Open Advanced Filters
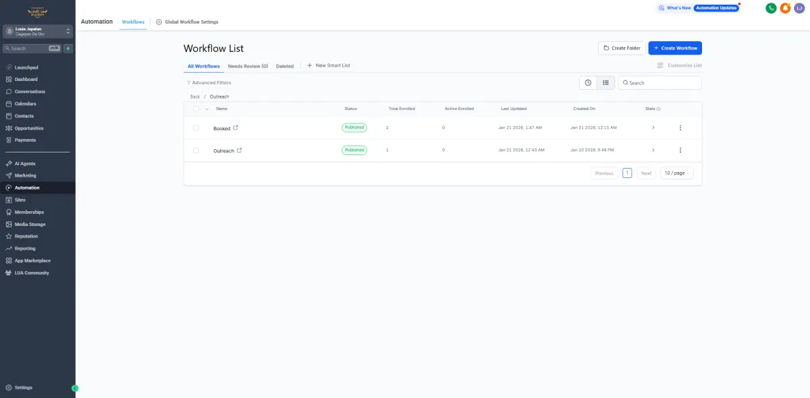 (209, 83)
